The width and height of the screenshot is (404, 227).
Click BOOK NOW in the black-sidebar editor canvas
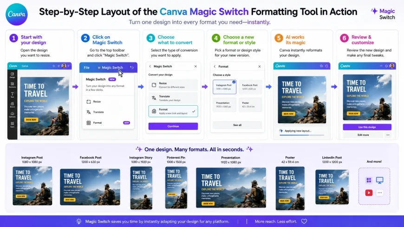tap(31, 120)
